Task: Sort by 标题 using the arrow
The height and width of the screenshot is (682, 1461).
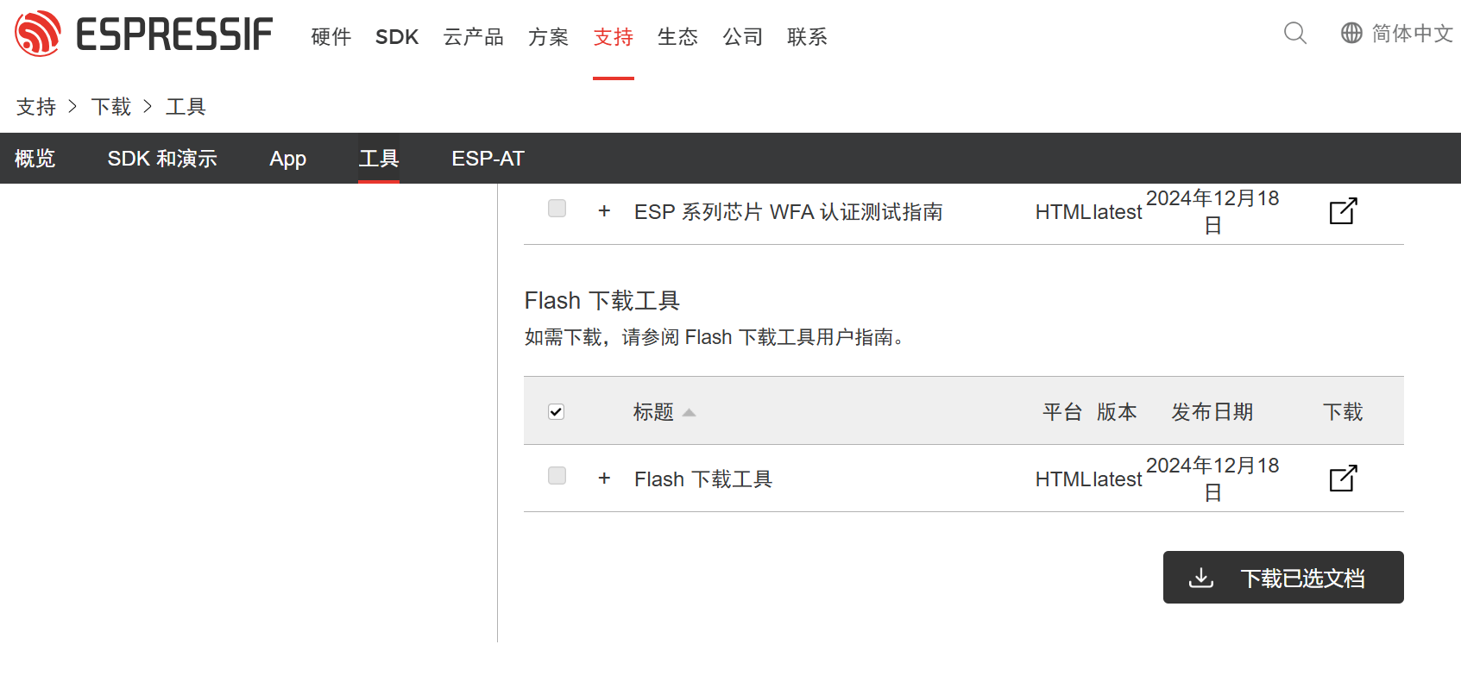Action: pos(689,413)
